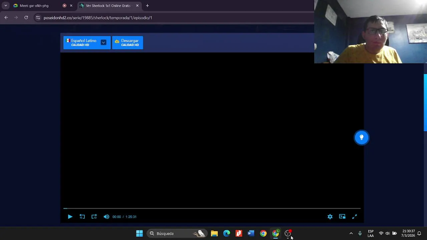Click the blue lightbulb button
This screenshot has width=427, height=240.
click(x=362, y=137)
